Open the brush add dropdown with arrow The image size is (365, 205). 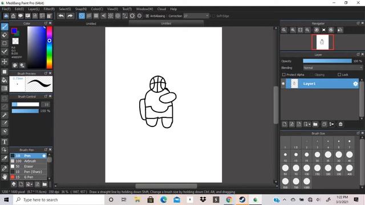[x=29, y=184]
